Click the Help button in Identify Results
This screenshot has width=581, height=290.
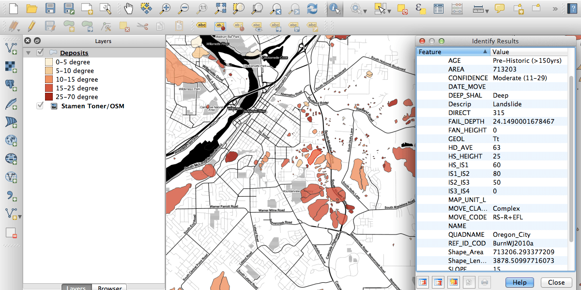[520, 282]
